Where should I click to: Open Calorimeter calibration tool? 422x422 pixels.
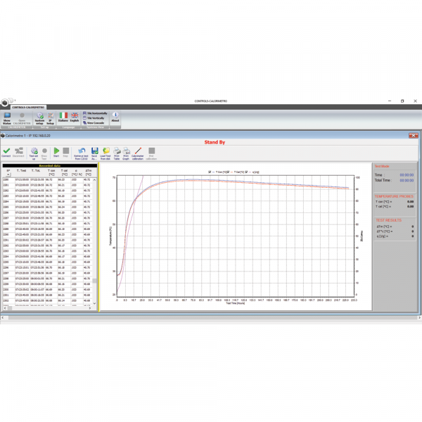[x=138, y=151]
